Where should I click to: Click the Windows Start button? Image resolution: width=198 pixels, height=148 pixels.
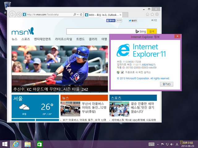click(x=5, y=144)
